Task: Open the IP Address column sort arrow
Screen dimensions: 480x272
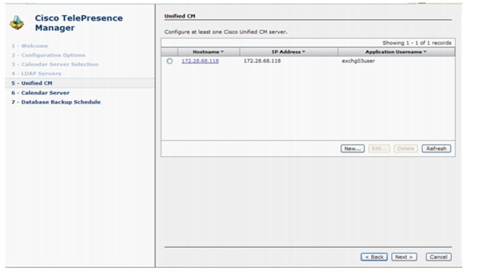Action: (x=304, y=52)
